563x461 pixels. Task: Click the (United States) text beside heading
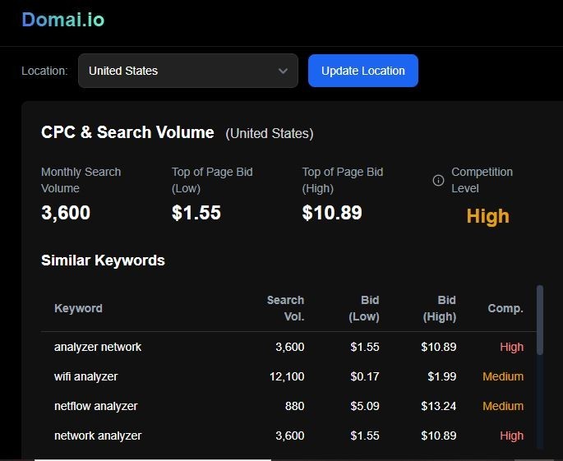(x=270, y=134)
